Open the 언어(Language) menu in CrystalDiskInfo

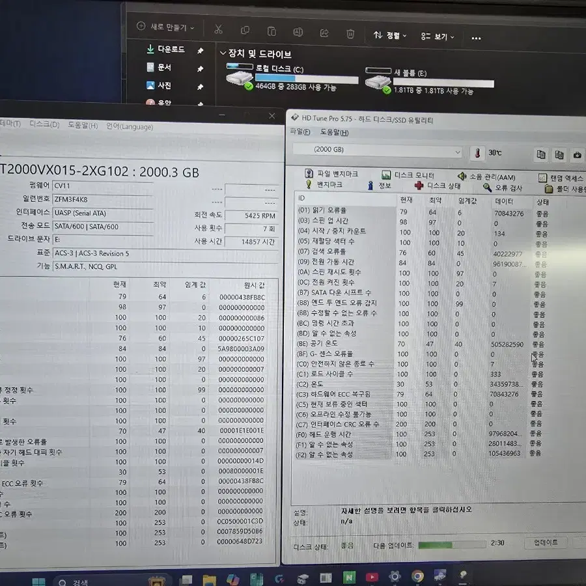click(130, 126)
